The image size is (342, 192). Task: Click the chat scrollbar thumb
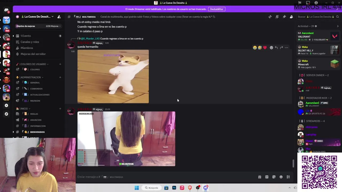click(293, 163)
